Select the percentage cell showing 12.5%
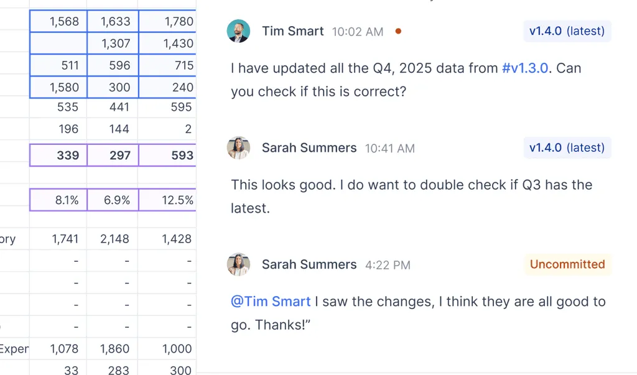The width and height of the screenshot is (637, 375). tap(167, 200)
